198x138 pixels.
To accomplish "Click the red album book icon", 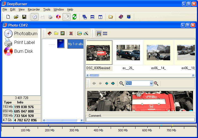I will pyautogui.click(x=50, y=33).
